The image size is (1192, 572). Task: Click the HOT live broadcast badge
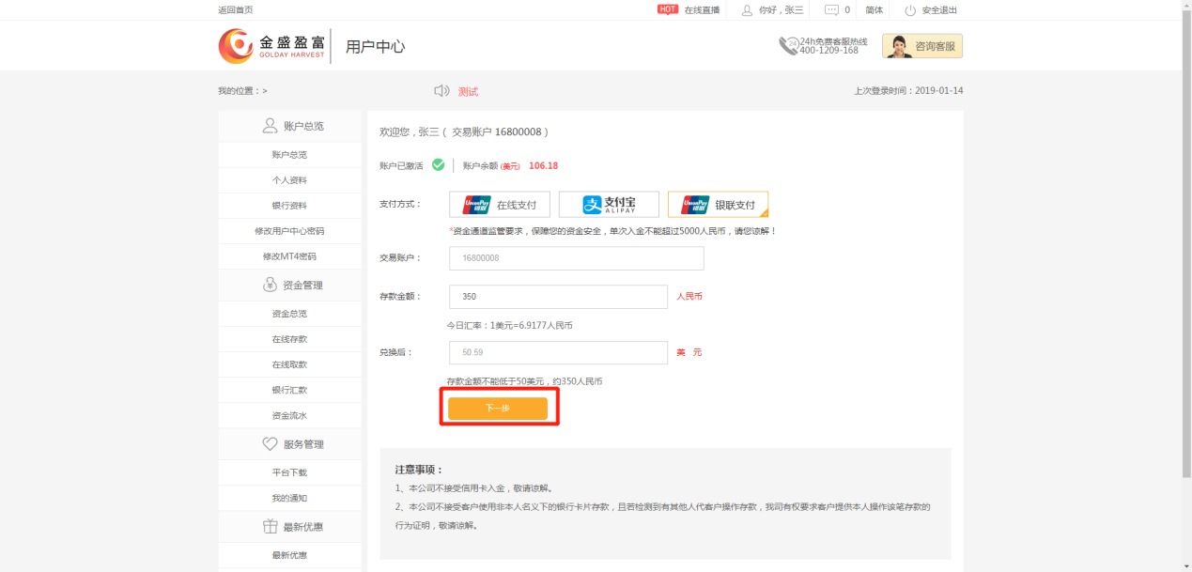(667, 9)
